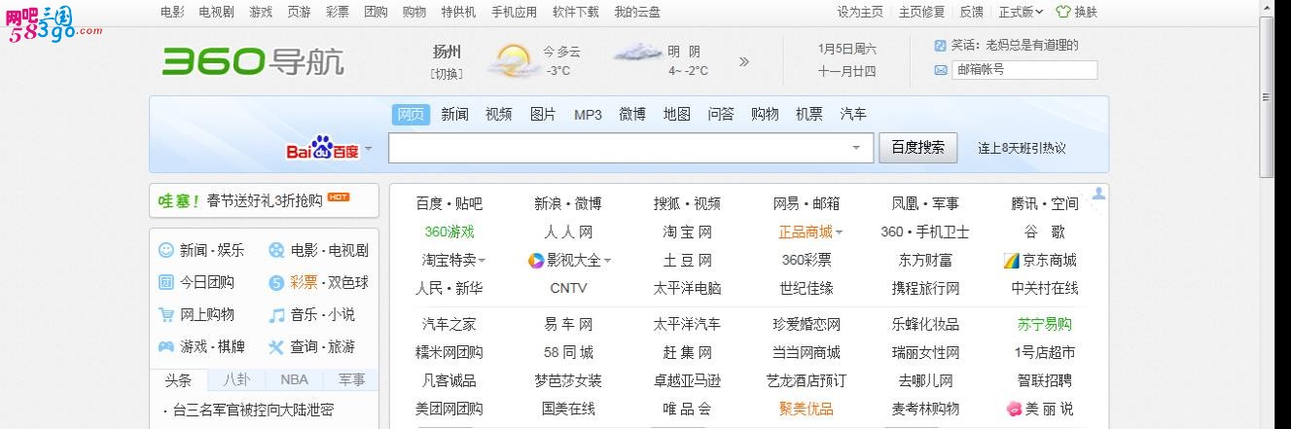Switch to the 八卦 news tab
Image resolution: width=1291 pixels, height=429 pixels.
[x=236, y=379]
